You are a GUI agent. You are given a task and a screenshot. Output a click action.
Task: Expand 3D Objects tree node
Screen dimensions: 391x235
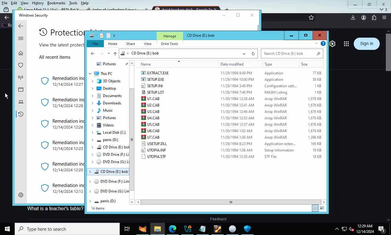93,81
